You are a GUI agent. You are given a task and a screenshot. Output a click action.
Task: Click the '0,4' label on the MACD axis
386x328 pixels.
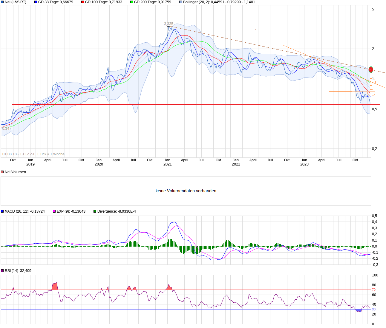coord(374,222)
